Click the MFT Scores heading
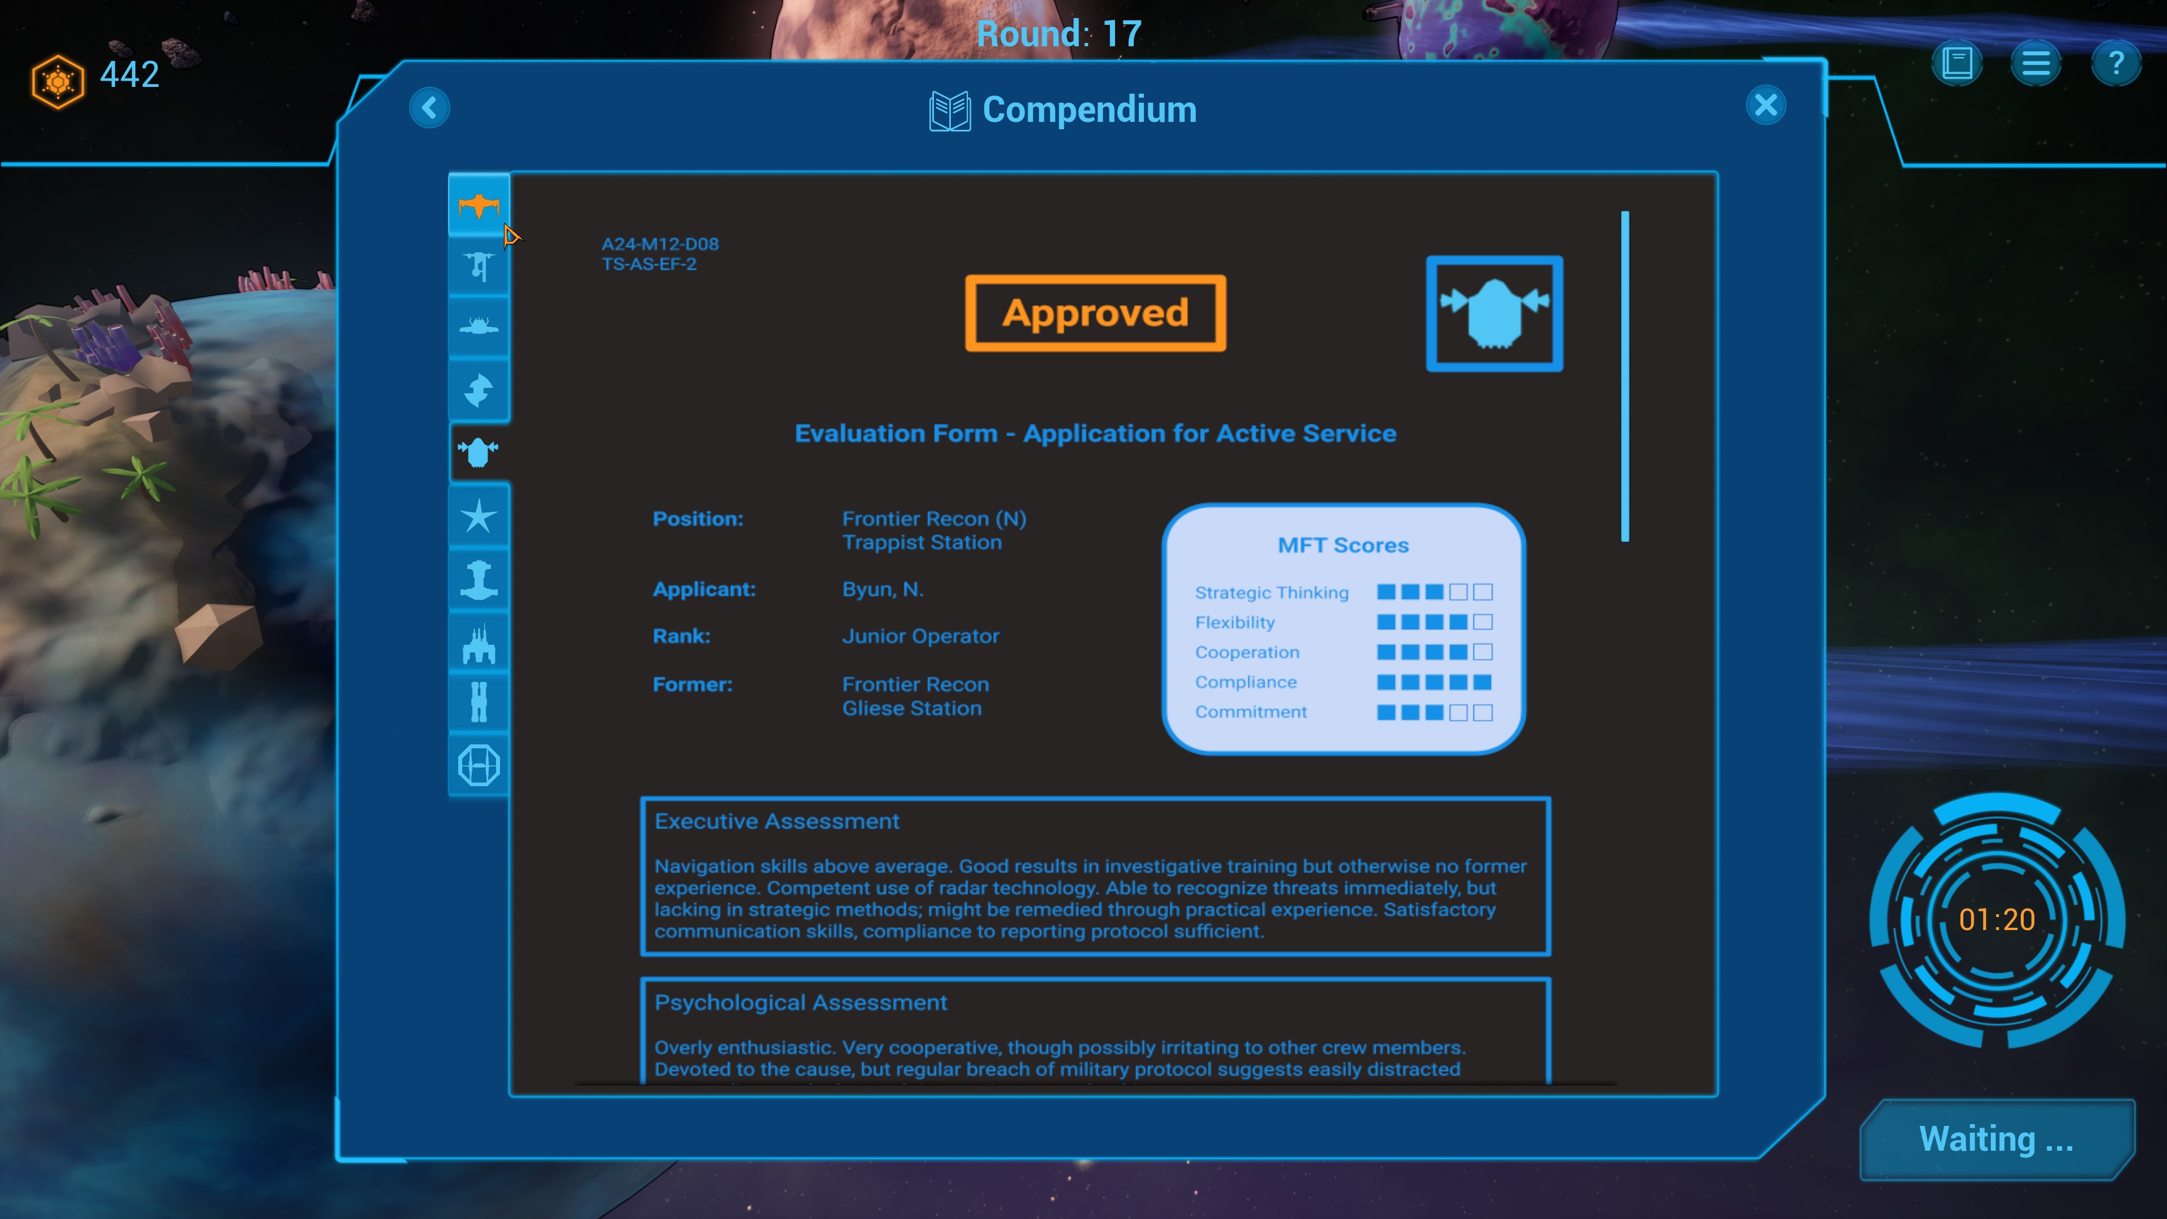2167x1219 pixels. [x=1343, y=545]
